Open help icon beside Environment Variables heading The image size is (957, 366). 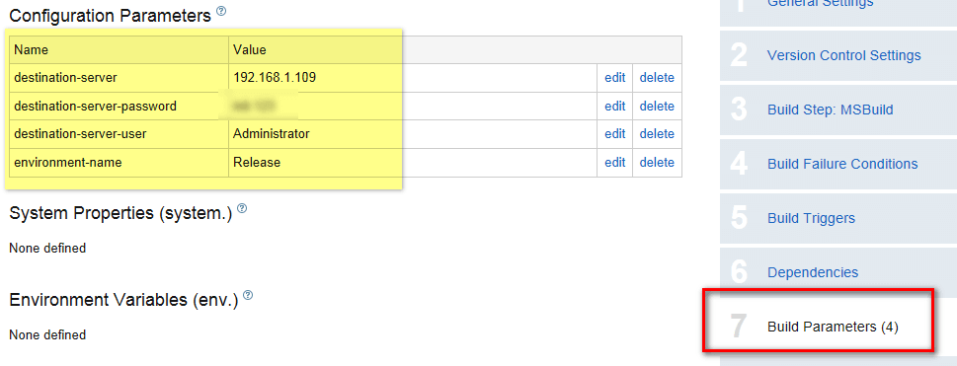pos(248,295)
